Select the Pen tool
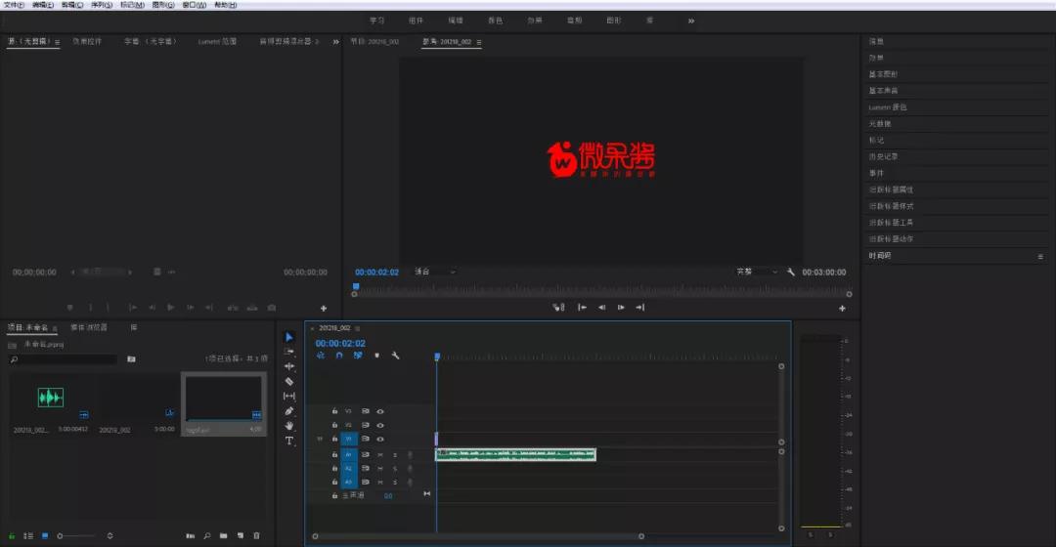Viewport: 1056px width, 547px height. pos(288,410)
